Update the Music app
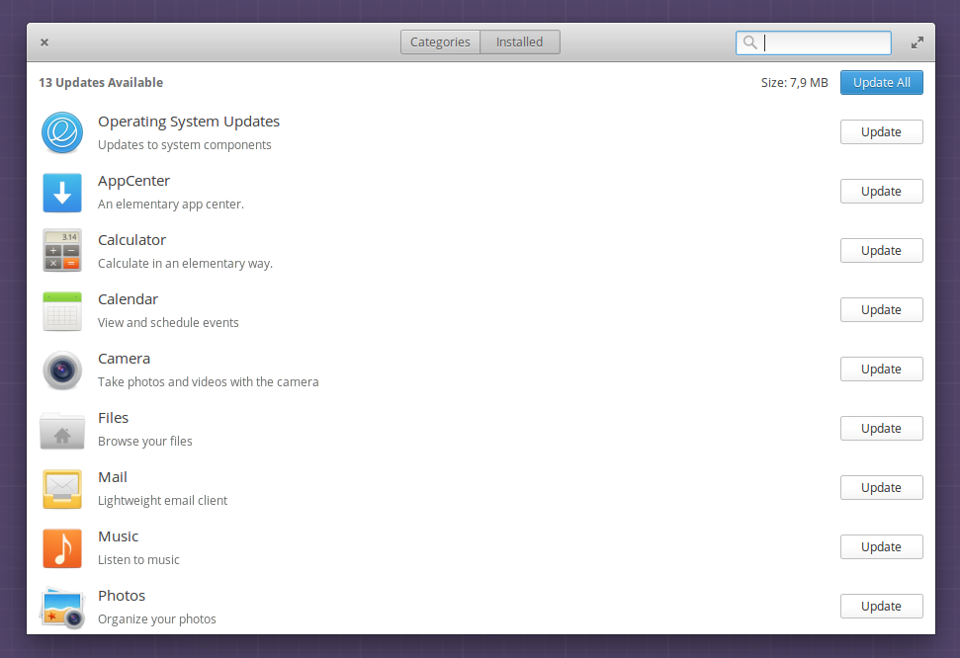The height and width of the screenshot is (658, 960). [x=881, y=547]
